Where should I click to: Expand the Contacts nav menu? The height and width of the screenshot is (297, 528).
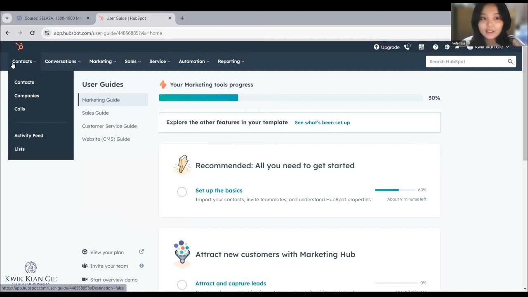coord(24,61)
